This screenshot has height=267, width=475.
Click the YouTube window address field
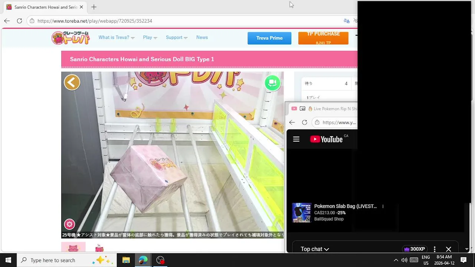335,122
